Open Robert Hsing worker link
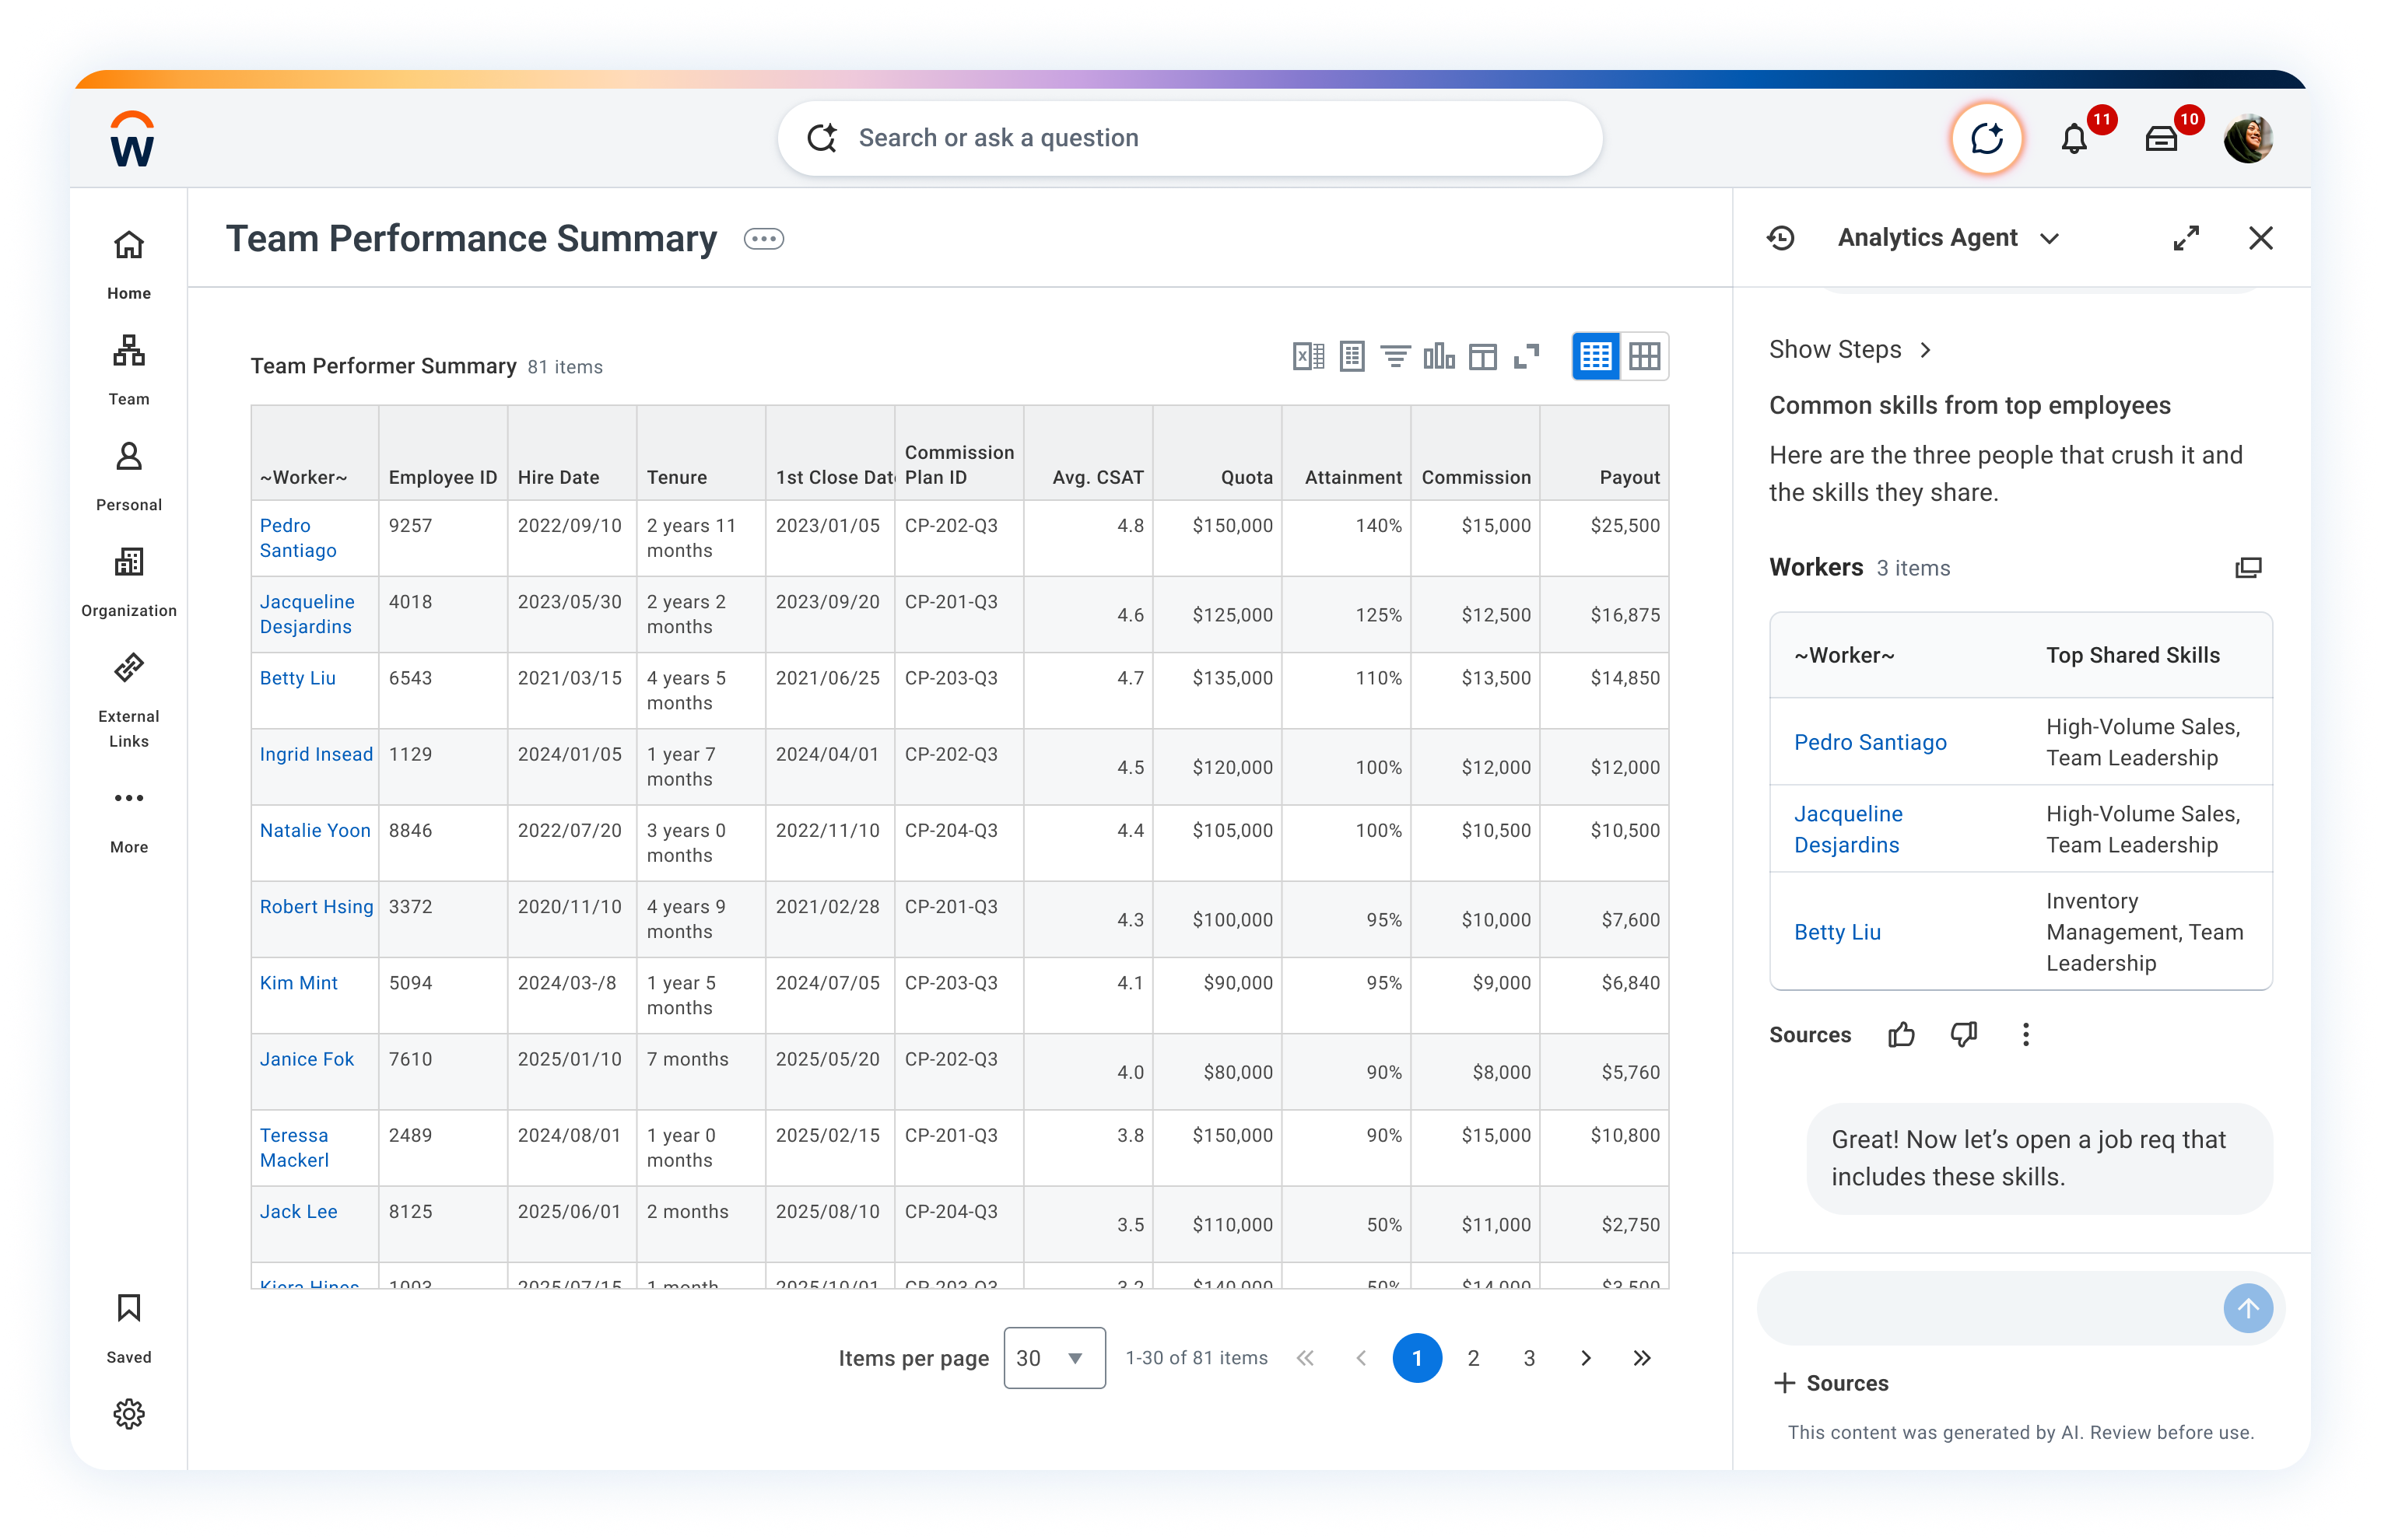Image resolution: width=2381 pixels, height=1540 pixels. coord(316,906)
